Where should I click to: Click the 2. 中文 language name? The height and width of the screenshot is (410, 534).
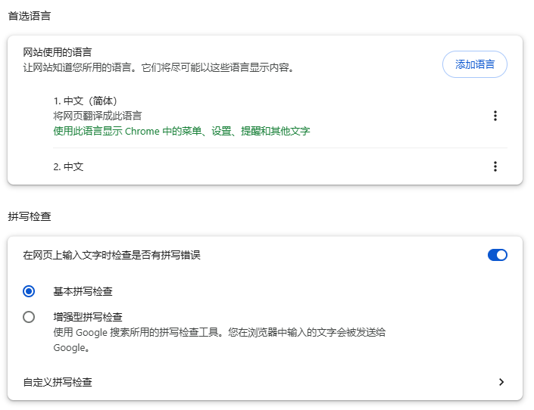point(68,166)
